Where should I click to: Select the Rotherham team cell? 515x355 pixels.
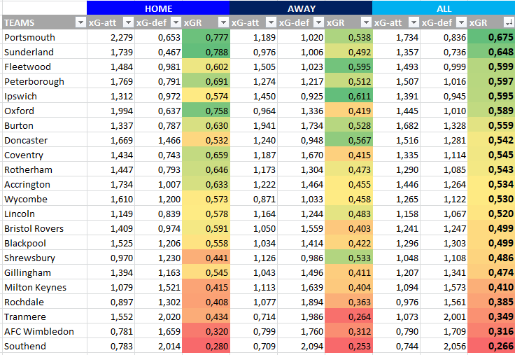coord(44,169)
